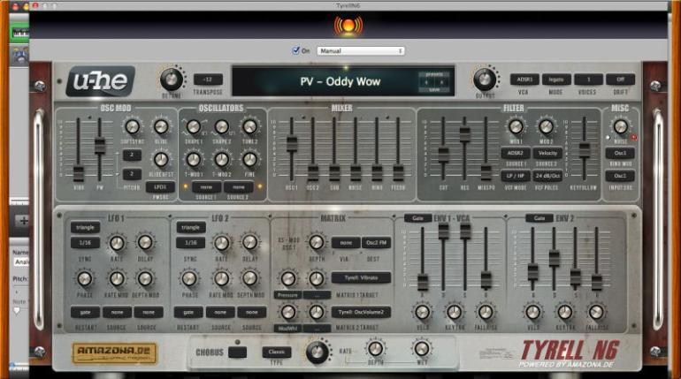Open the LFO 1 triangle waveform selector
The height and width of the screenshot is (379, 681).
(85, 227)
